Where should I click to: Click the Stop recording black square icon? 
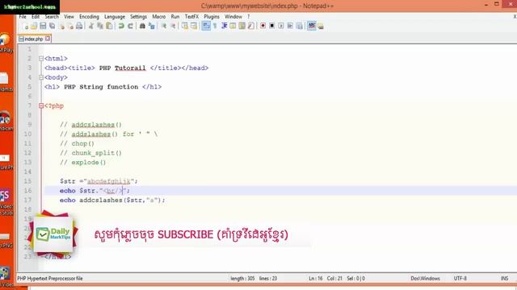tap(271, 26)
